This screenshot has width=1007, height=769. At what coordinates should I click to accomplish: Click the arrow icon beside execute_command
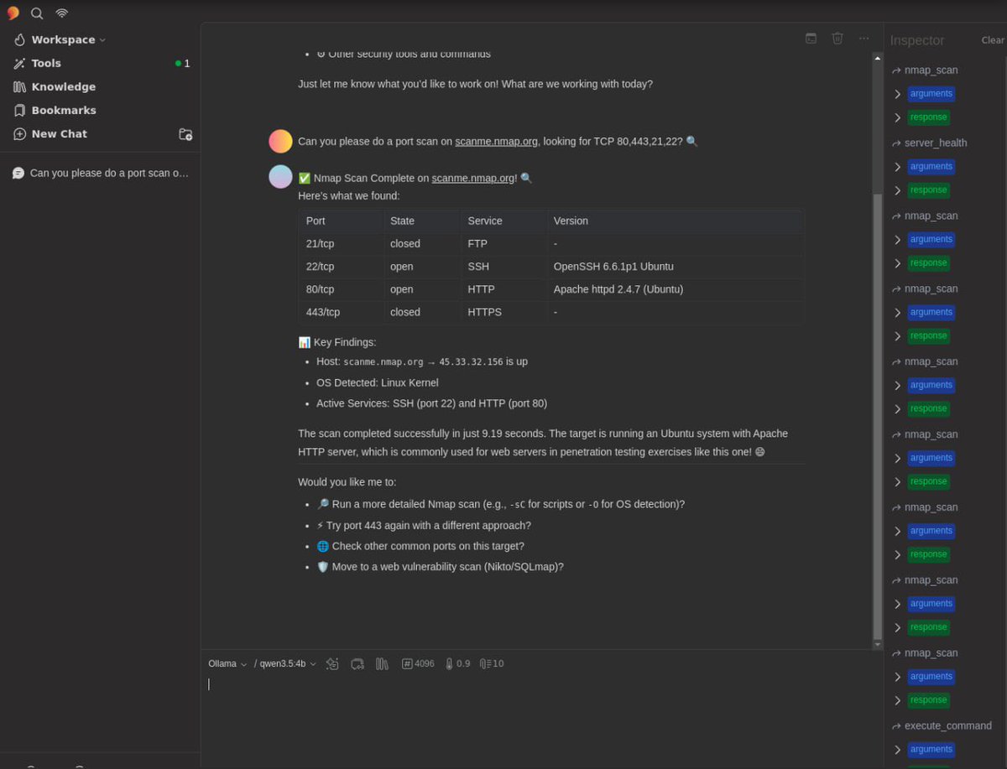[896, 726]
